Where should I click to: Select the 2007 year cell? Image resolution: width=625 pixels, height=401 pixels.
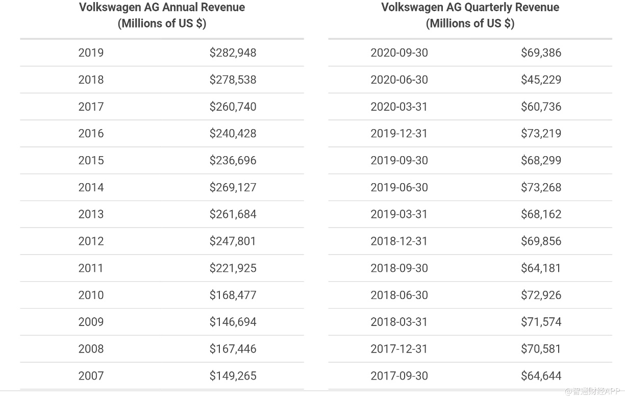91,376
